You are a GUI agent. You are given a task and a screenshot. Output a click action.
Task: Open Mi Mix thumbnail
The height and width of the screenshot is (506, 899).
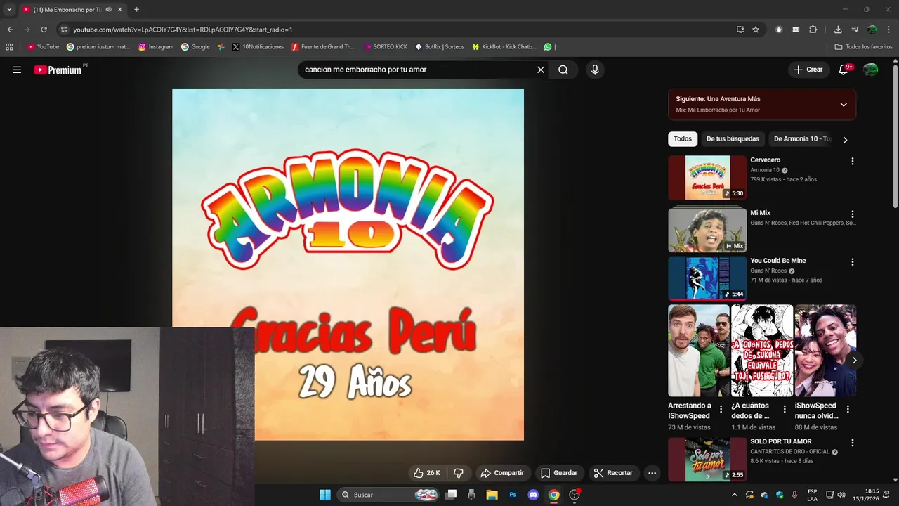click(707, 229)
